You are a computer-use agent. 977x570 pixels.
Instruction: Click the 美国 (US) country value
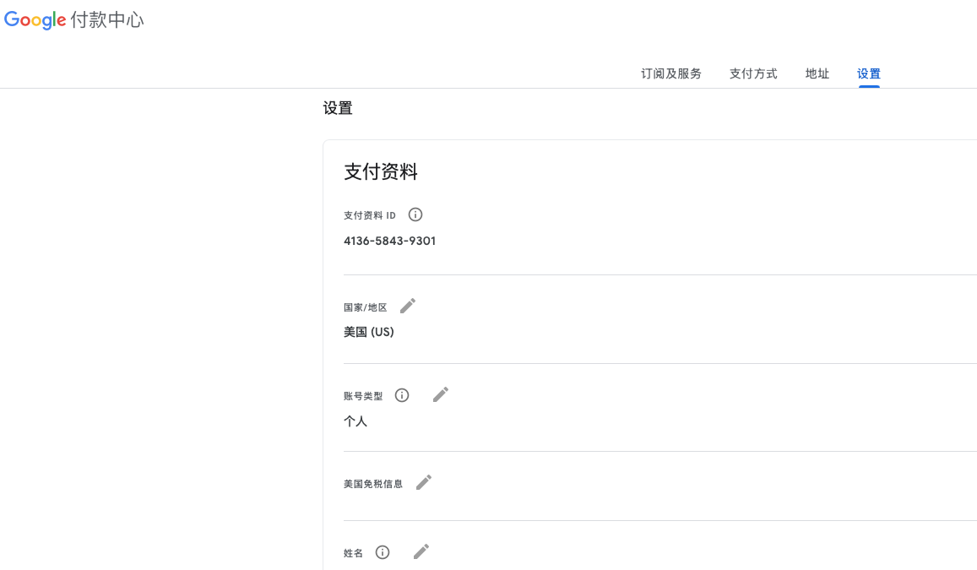(x=369, y=332)
